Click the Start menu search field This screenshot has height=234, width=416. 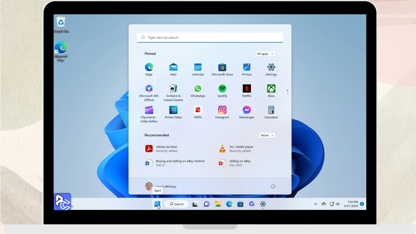(210, 38)
